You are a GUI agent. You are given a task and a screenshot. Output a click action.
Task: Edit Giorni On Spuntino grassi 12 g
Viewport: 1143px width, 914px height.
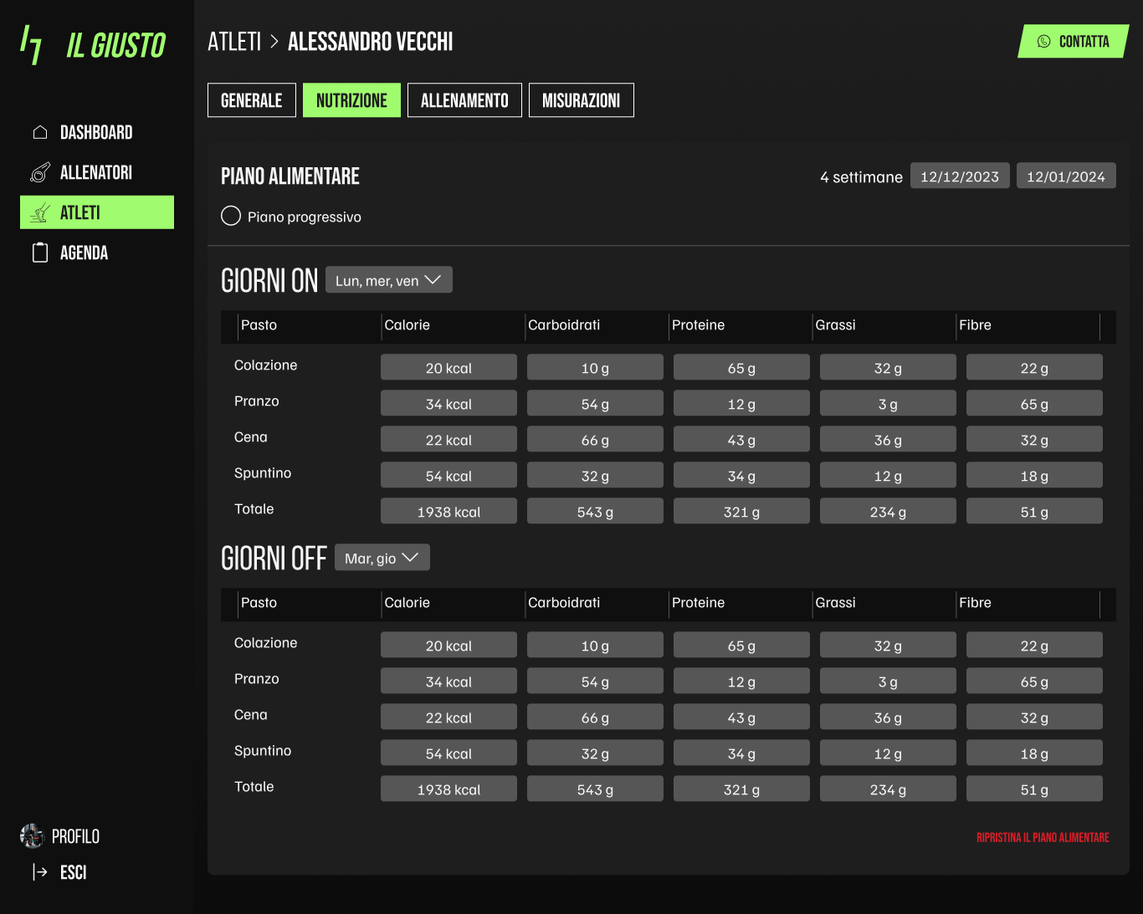(x=888, y=475)
